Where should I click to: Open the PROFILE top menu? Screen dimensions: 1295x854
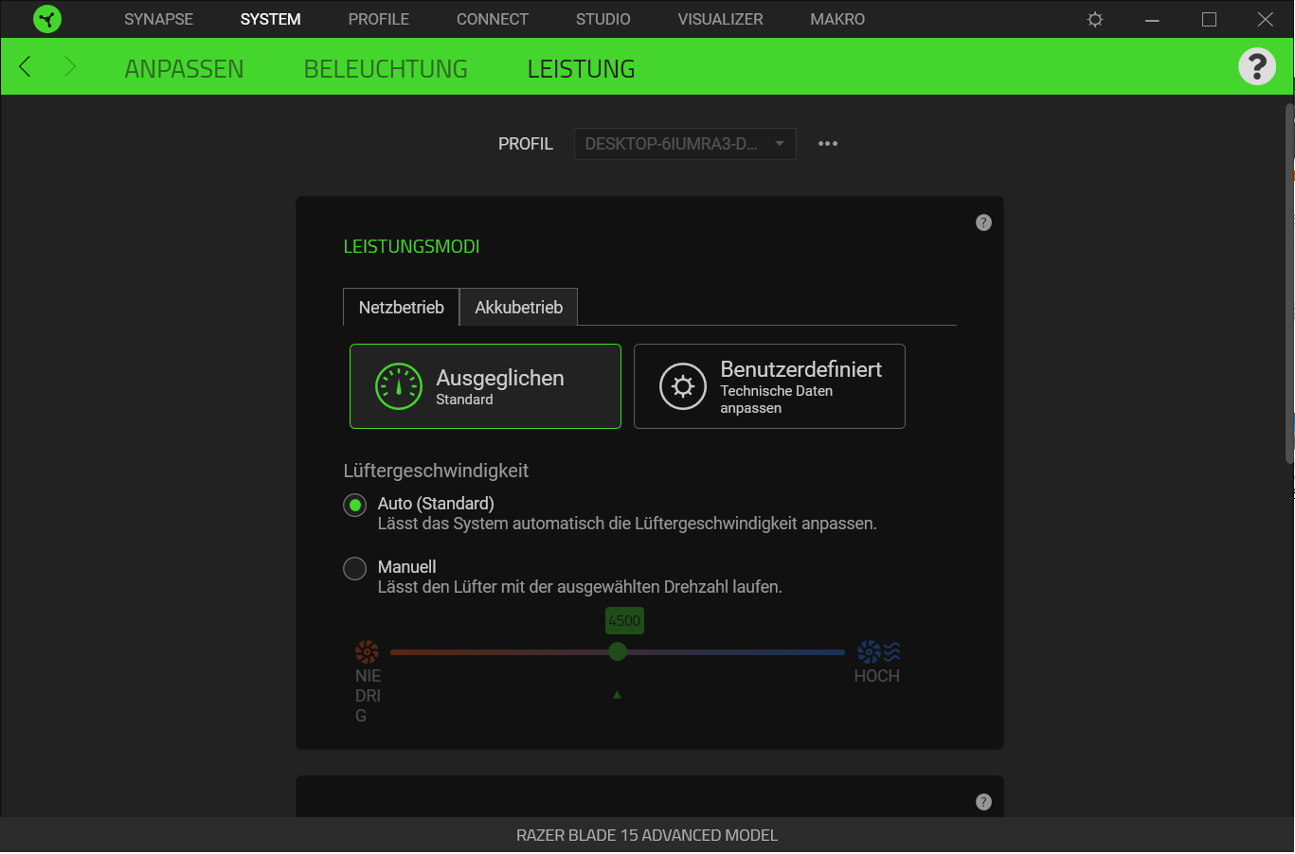379,19
